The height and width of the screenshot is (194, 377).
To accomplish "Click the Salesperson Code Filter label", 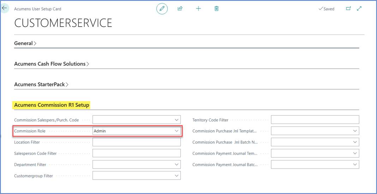I will pos(35,154).
